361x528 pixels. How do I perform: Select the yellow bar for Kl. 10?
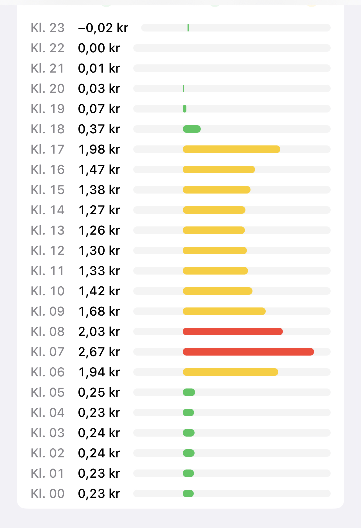point(218,291)
